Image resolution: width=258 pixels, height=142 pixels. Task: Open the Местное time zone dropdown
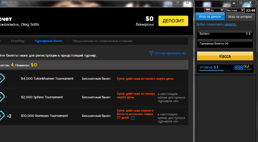tap(235, 10)
